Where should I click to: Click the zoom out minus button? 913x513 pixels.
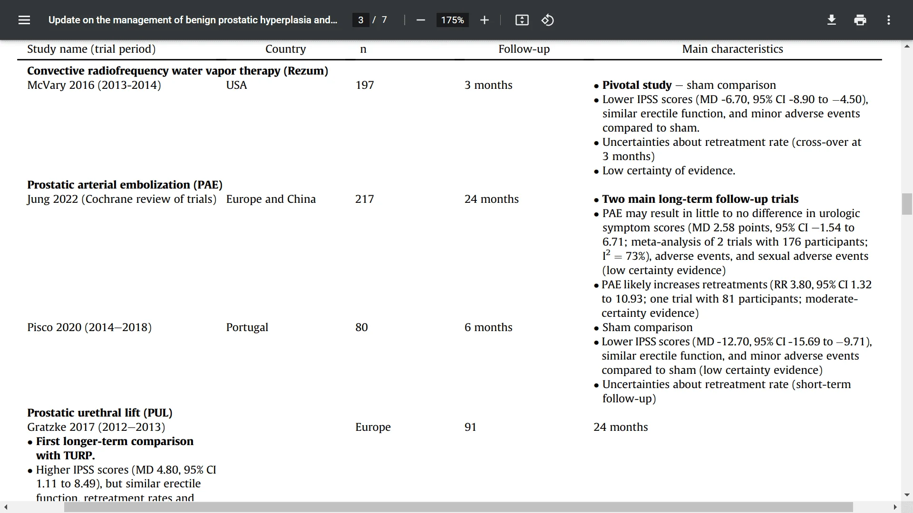420,20
